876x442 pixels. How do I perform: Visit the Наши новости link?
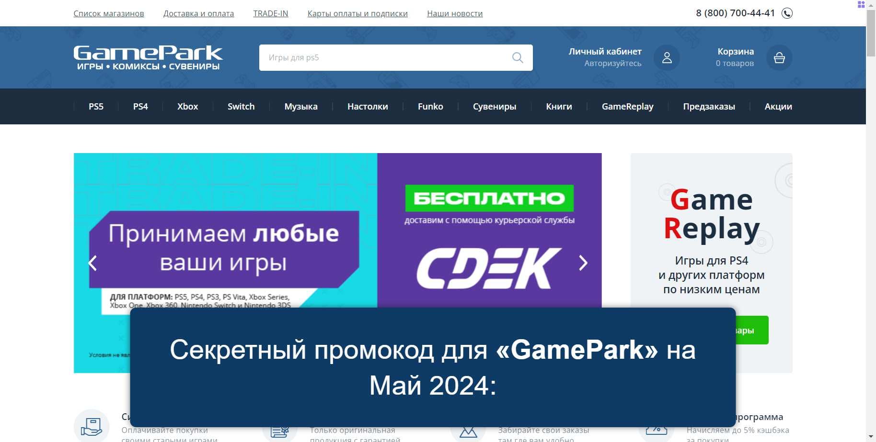tap(454, 13)
